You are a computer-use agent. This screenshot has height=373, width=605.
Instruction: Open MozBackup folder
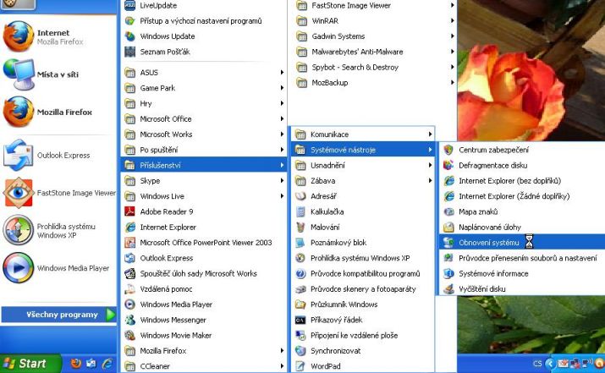point(374,83)
